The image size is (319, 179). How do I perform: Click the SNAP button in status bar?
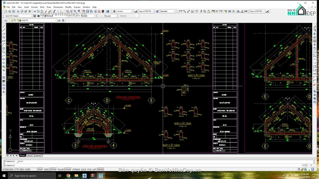pyautogui.click(x=40, y=169)
